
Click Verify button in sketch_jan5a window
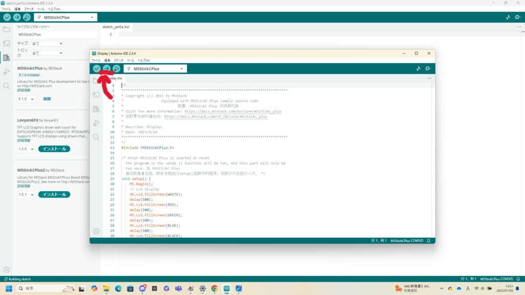pyautogui.click(x=7, y=17)
